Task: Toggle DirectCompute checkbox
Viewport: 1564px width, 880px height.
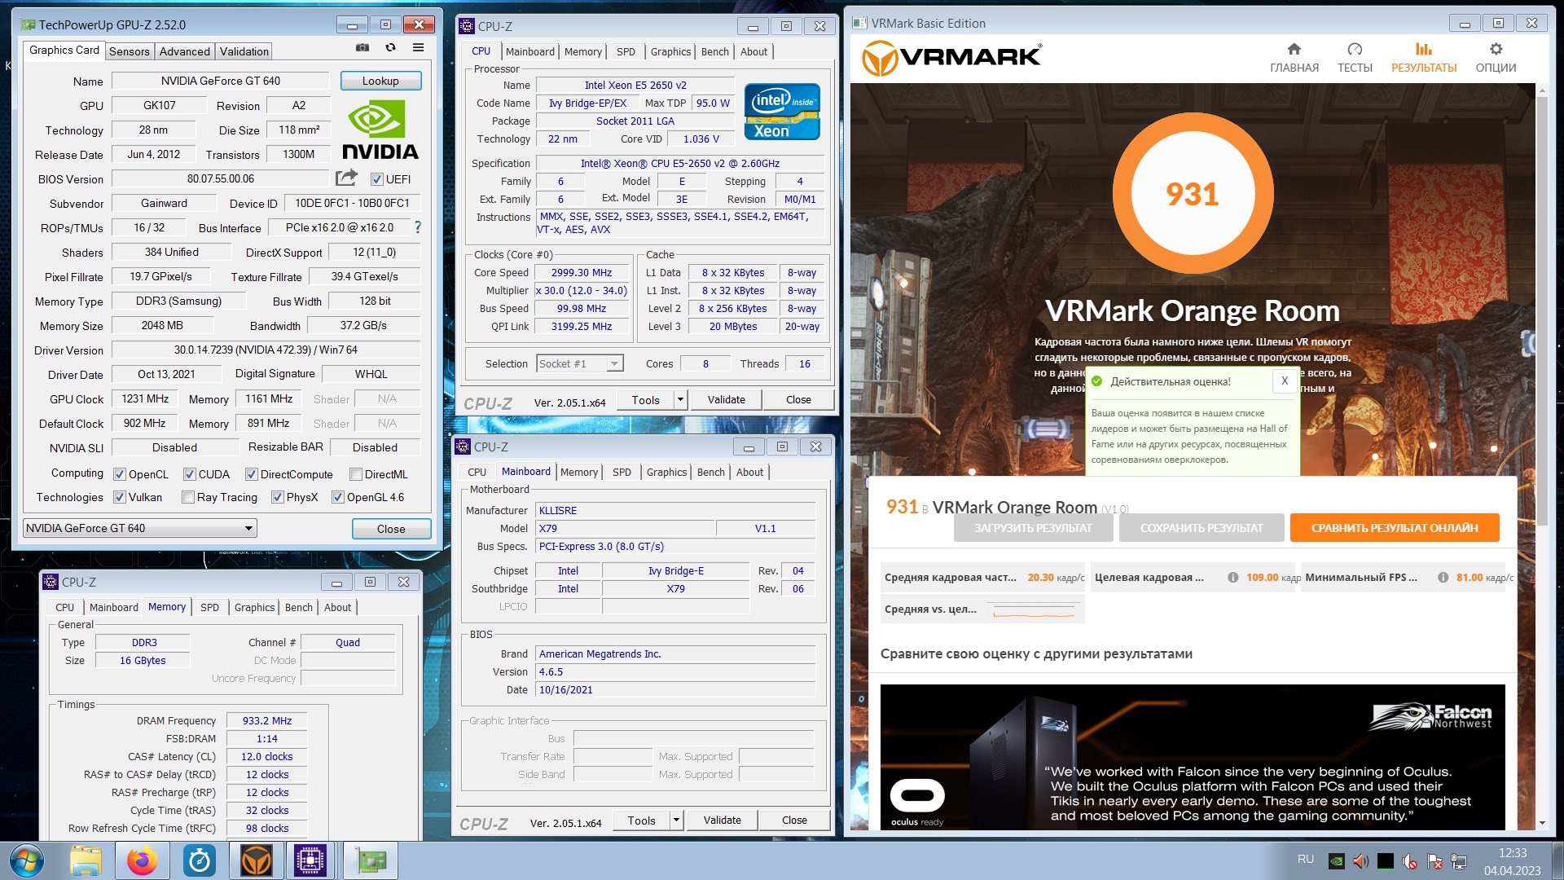Action: click(x=252, y=474)
